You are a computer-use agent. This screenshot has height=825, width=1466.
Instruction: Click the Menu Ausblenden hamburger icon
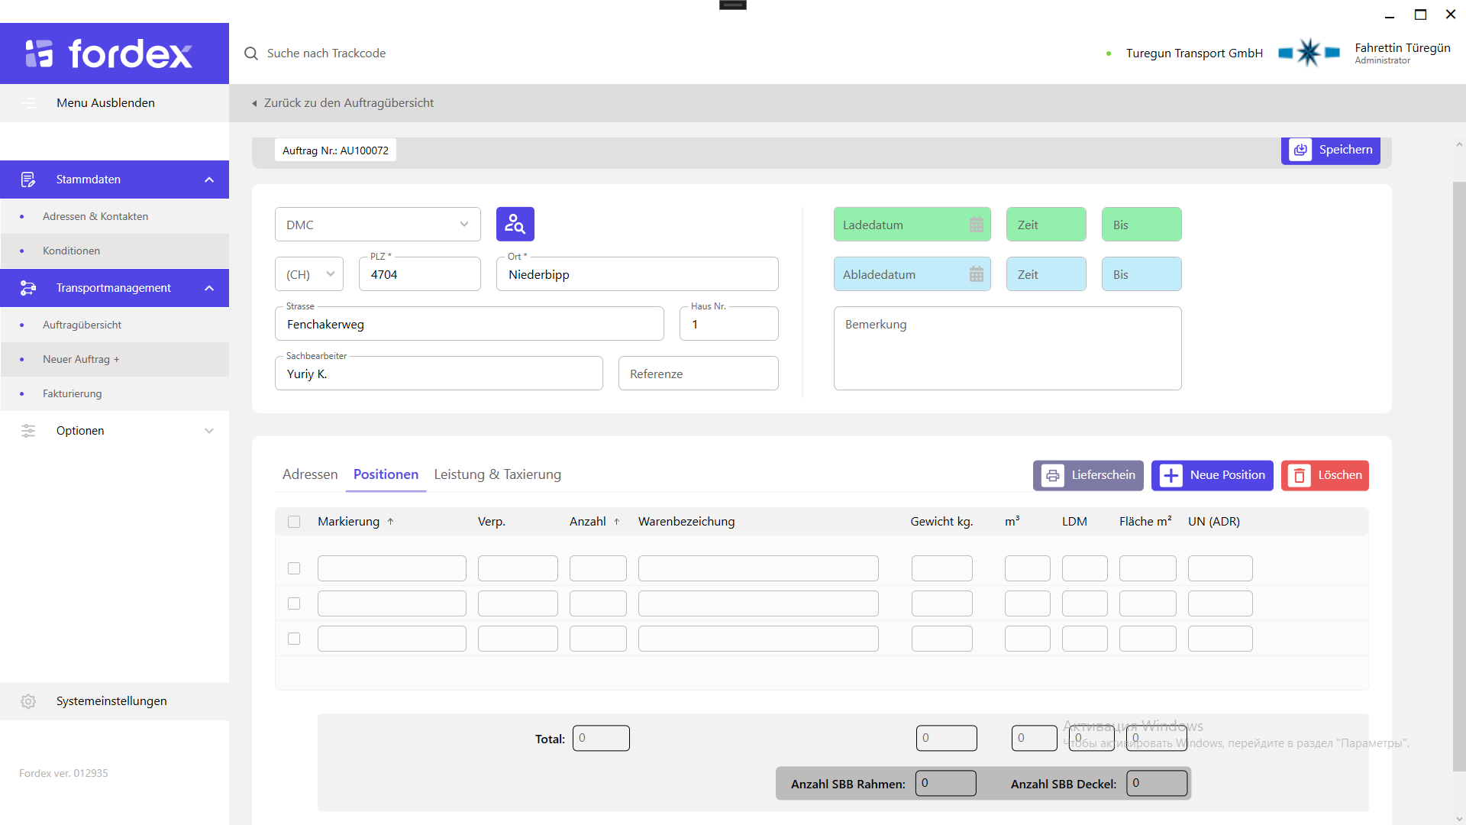pyautogui.click(x=28, y=103)
